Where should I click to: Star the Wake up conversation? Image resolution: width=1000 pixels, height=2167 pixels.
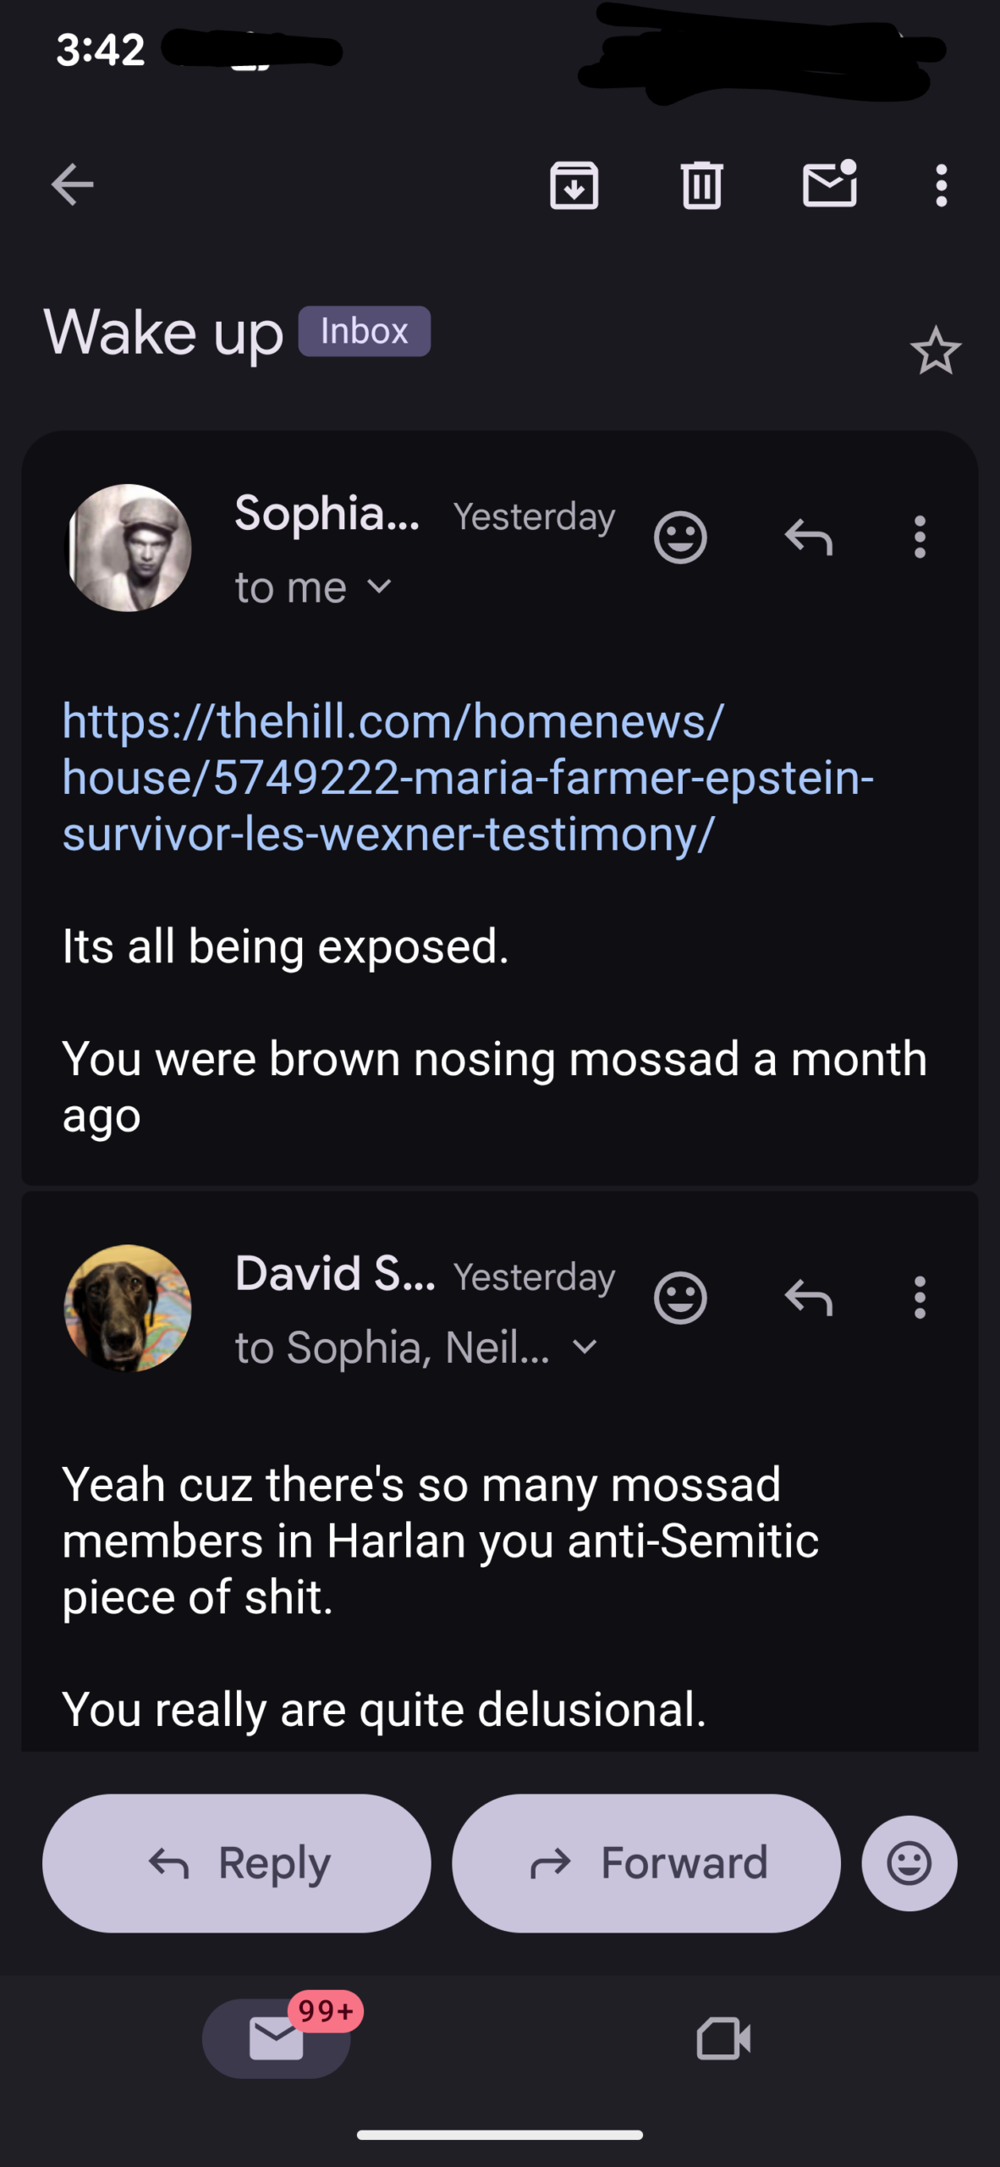[935, 350]
